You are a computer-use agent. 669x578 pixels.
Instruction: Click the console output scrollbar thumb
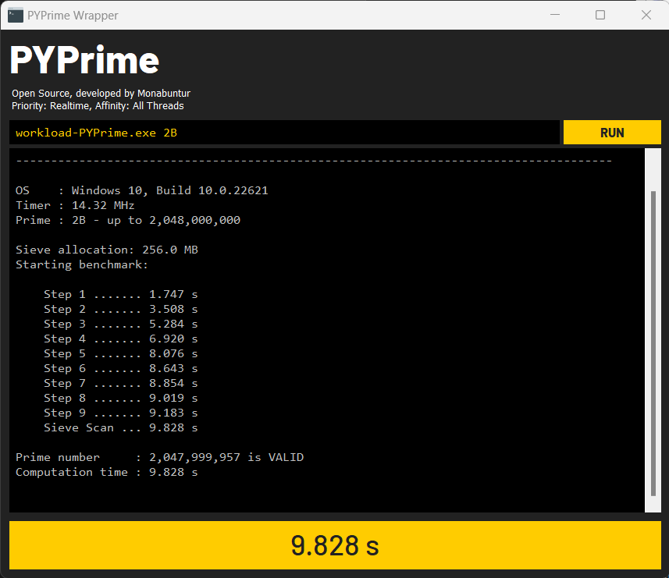point(653,343)
